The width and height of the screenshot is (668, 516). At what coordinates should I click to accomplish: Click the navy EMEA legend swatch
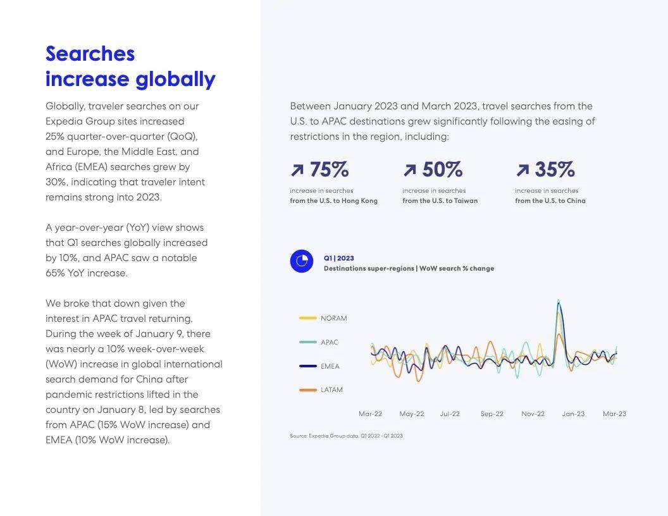coord(307,366)
